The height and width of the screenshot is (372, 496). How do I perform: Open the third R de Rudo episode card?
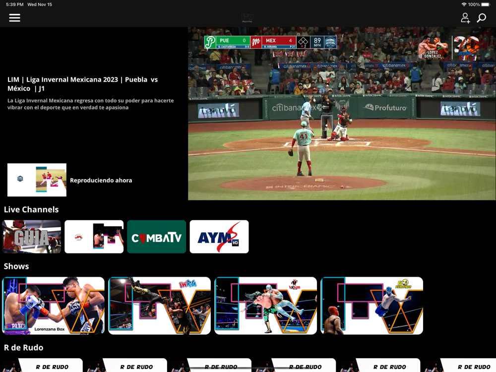pyautogui.click(x=211, y=365)
